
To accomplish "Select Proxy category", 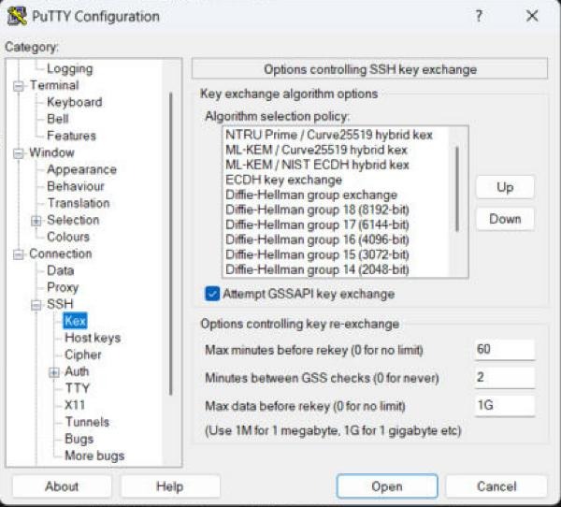I will click(63, 287).
